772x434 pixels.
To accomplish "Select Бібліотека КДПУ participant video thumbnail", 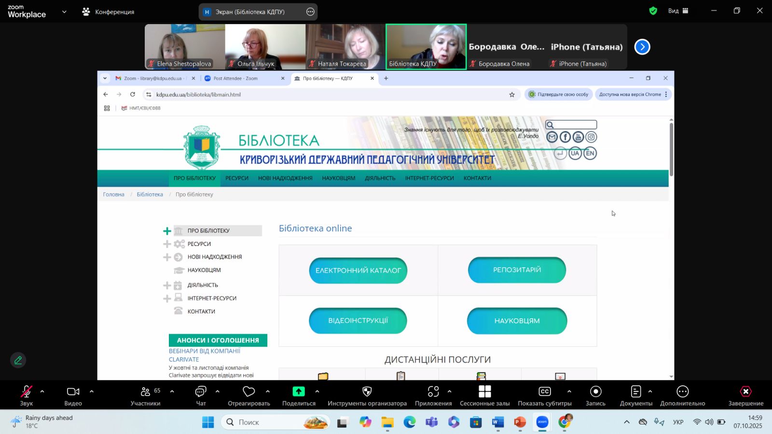I will pos(426,47).
